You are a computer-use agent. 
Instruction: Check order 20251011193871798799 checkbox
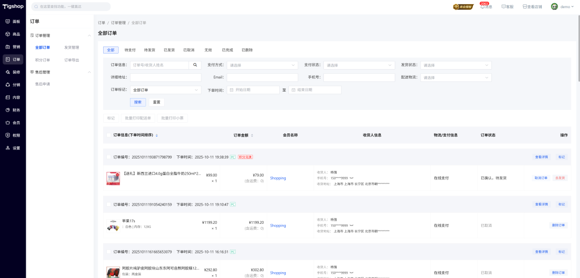pyautogui.click(x=108, y=157)
